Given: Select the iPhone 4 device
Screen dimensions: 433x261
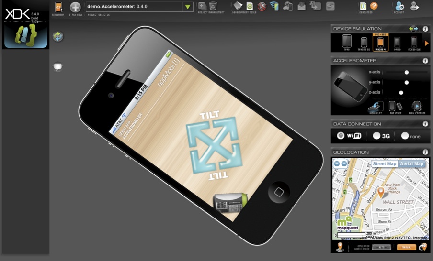Looking at the screenshot, I should coord(380,43).
